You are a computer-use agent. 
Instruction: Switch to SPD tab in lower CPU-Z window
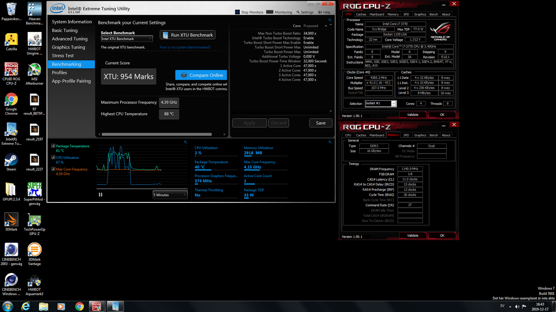pos(406,135)
